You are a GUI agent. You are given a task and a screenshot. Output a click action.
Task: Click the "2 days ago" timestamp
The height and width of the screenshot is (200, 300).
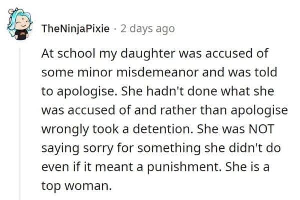(148, 29)
